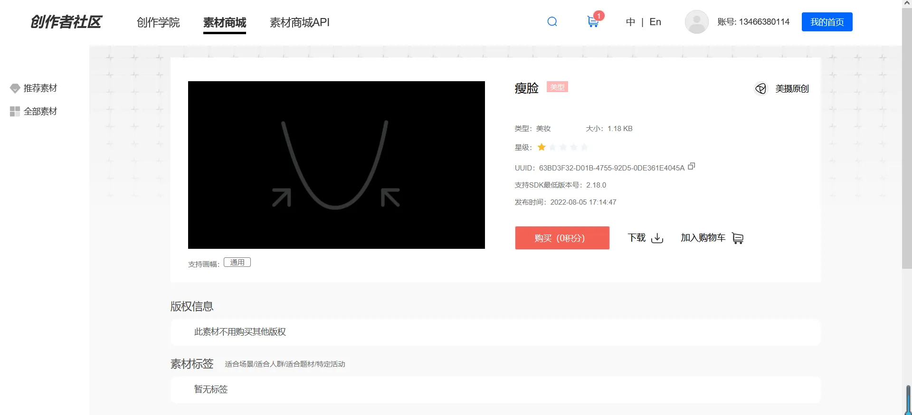The height and width of the screenshot is (415, 912).
Task: Open the search magnifier icon
Action: (x=552, y=22)
